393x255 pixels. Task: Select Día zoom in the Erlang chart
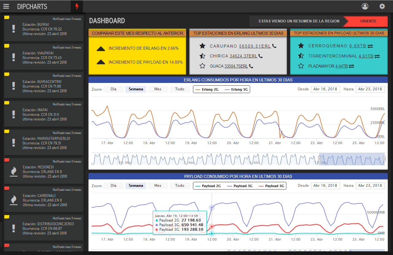pyautogui.click(x=113, y=89)
